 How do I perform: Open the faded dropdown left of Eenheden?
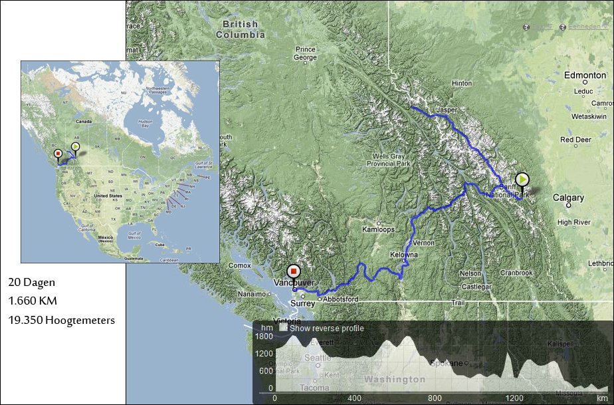[x=542, y=27]
